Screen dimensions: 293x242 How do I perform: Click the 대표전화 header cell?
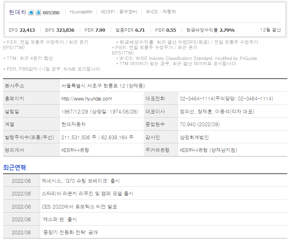[x=161, y=98]
